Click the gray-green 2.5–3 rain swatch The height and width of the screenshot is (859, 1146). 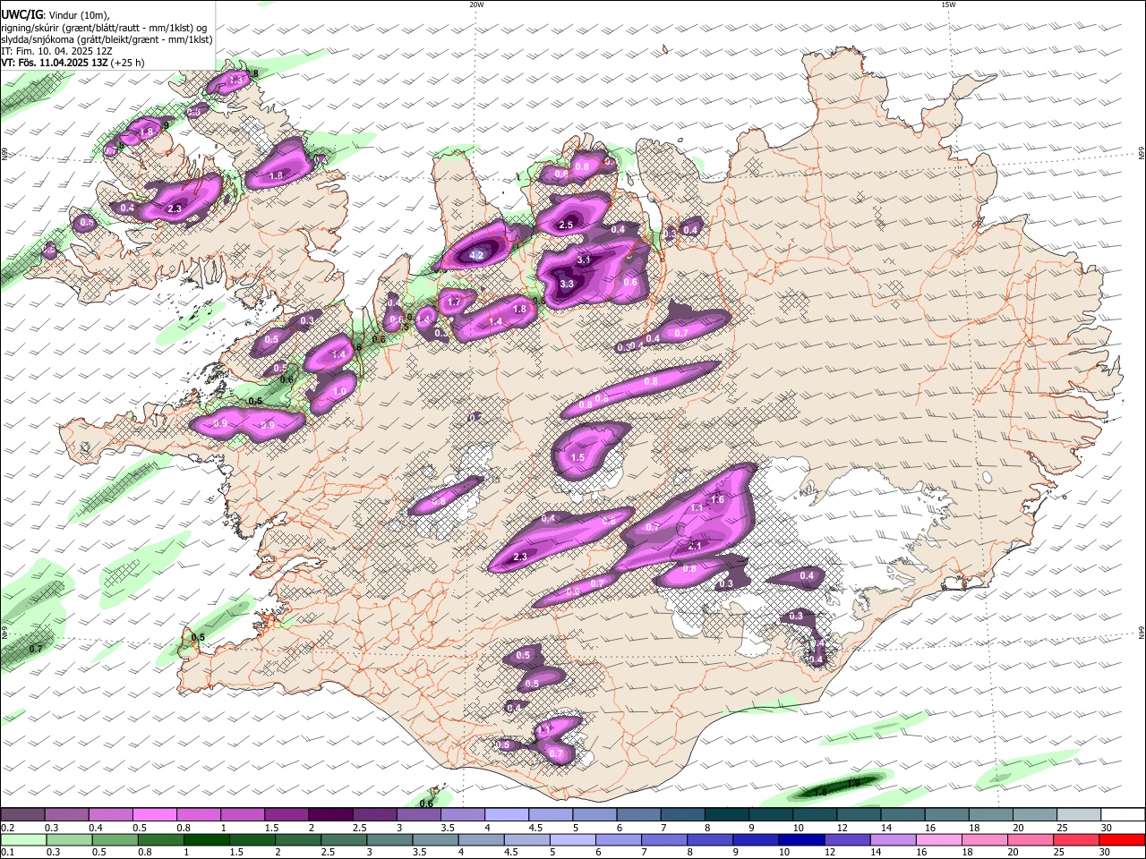tap(343, 839)
